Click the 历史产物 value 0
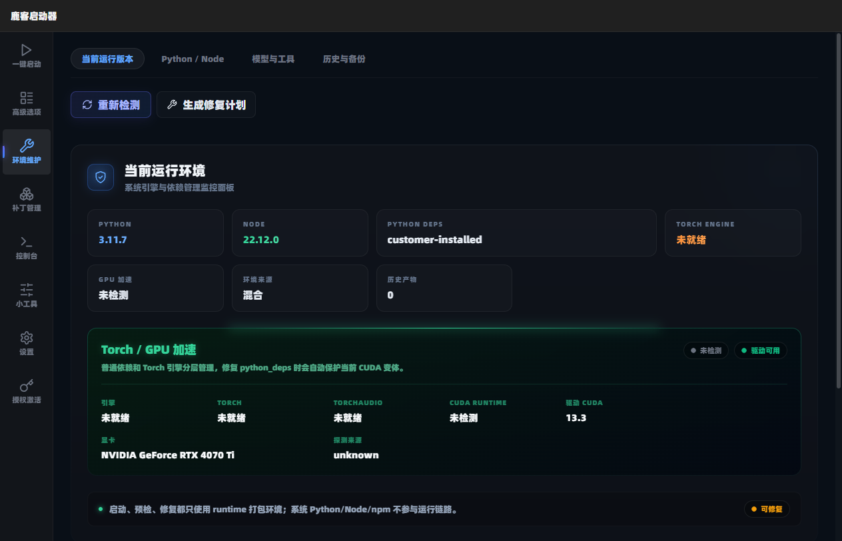This screenshot has height=541, width=842. pos(390,295)
